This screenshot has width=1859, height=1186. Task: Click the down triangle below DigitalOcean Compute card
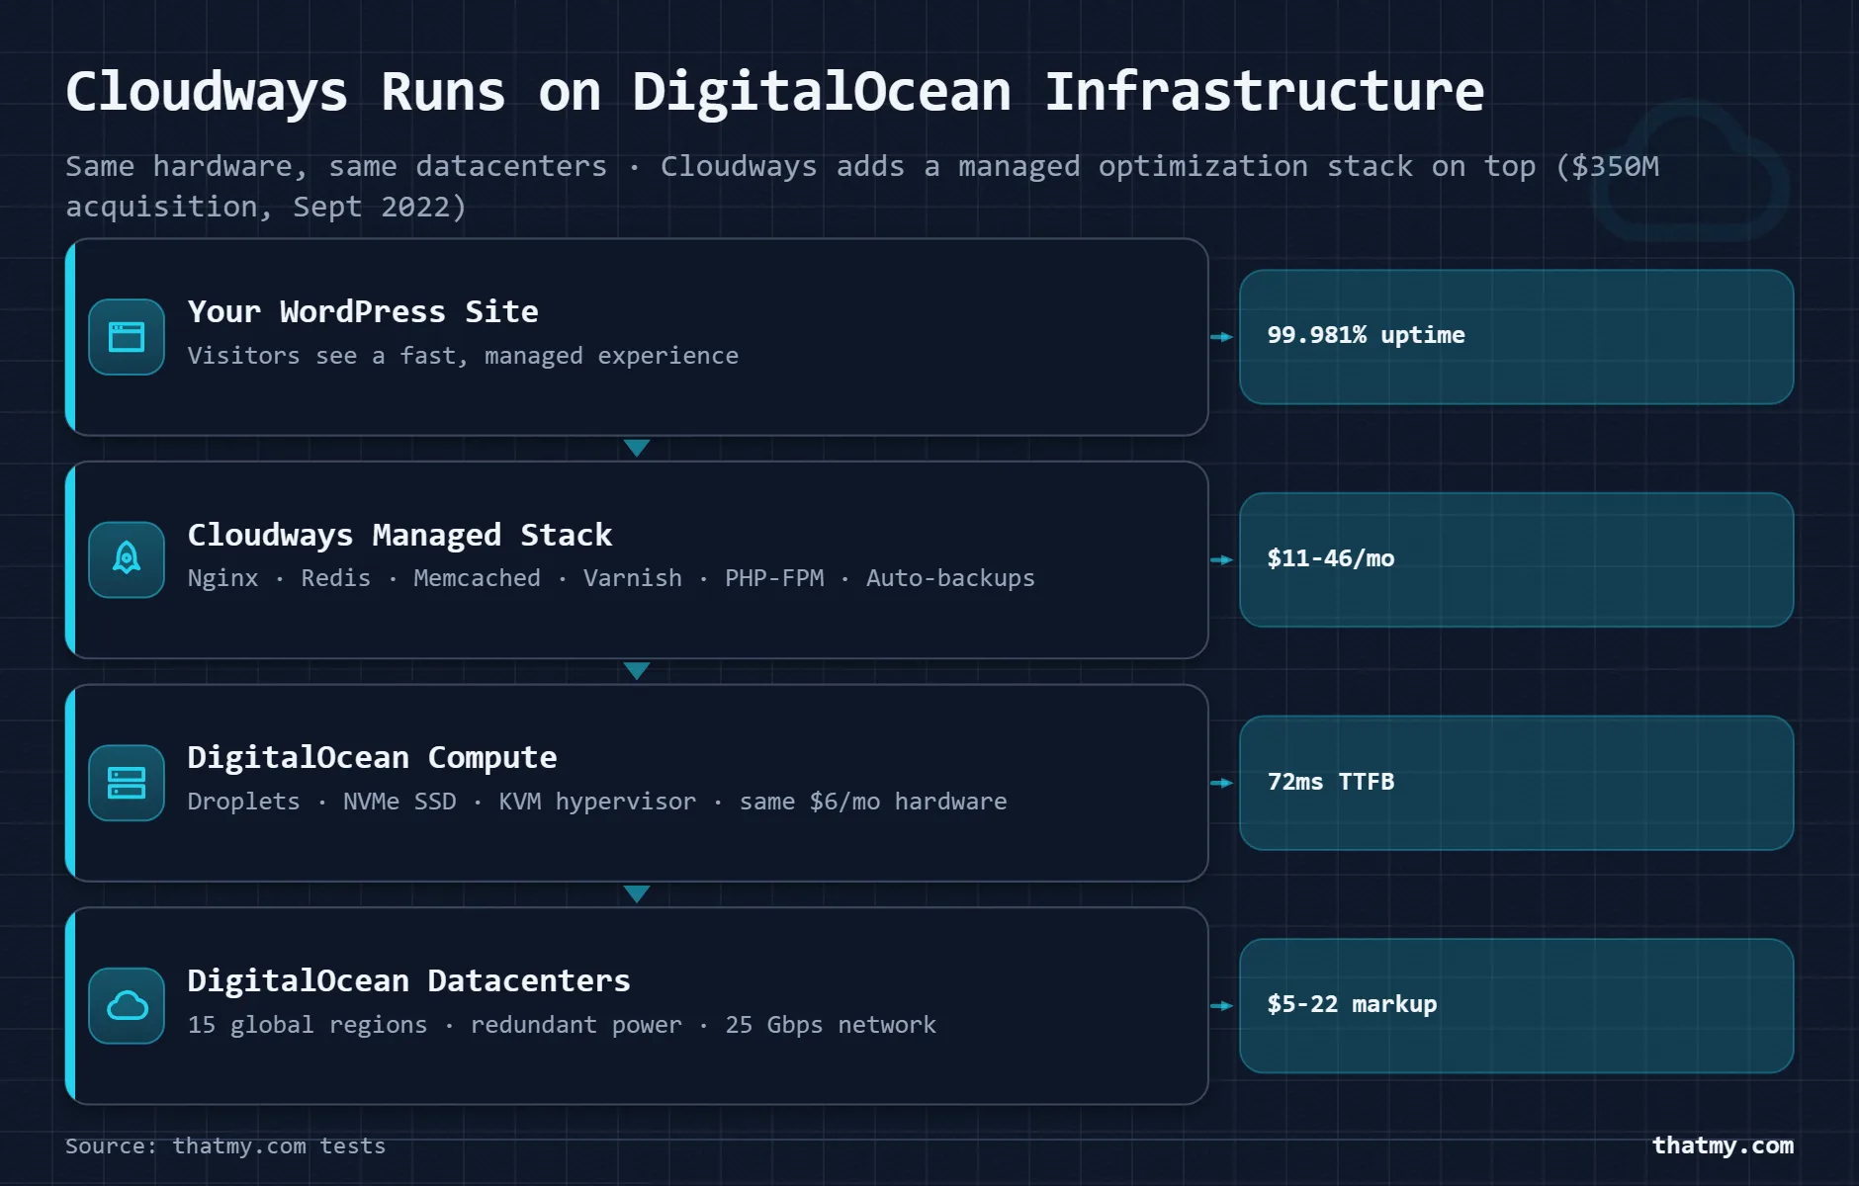click(x=637, y=893)
